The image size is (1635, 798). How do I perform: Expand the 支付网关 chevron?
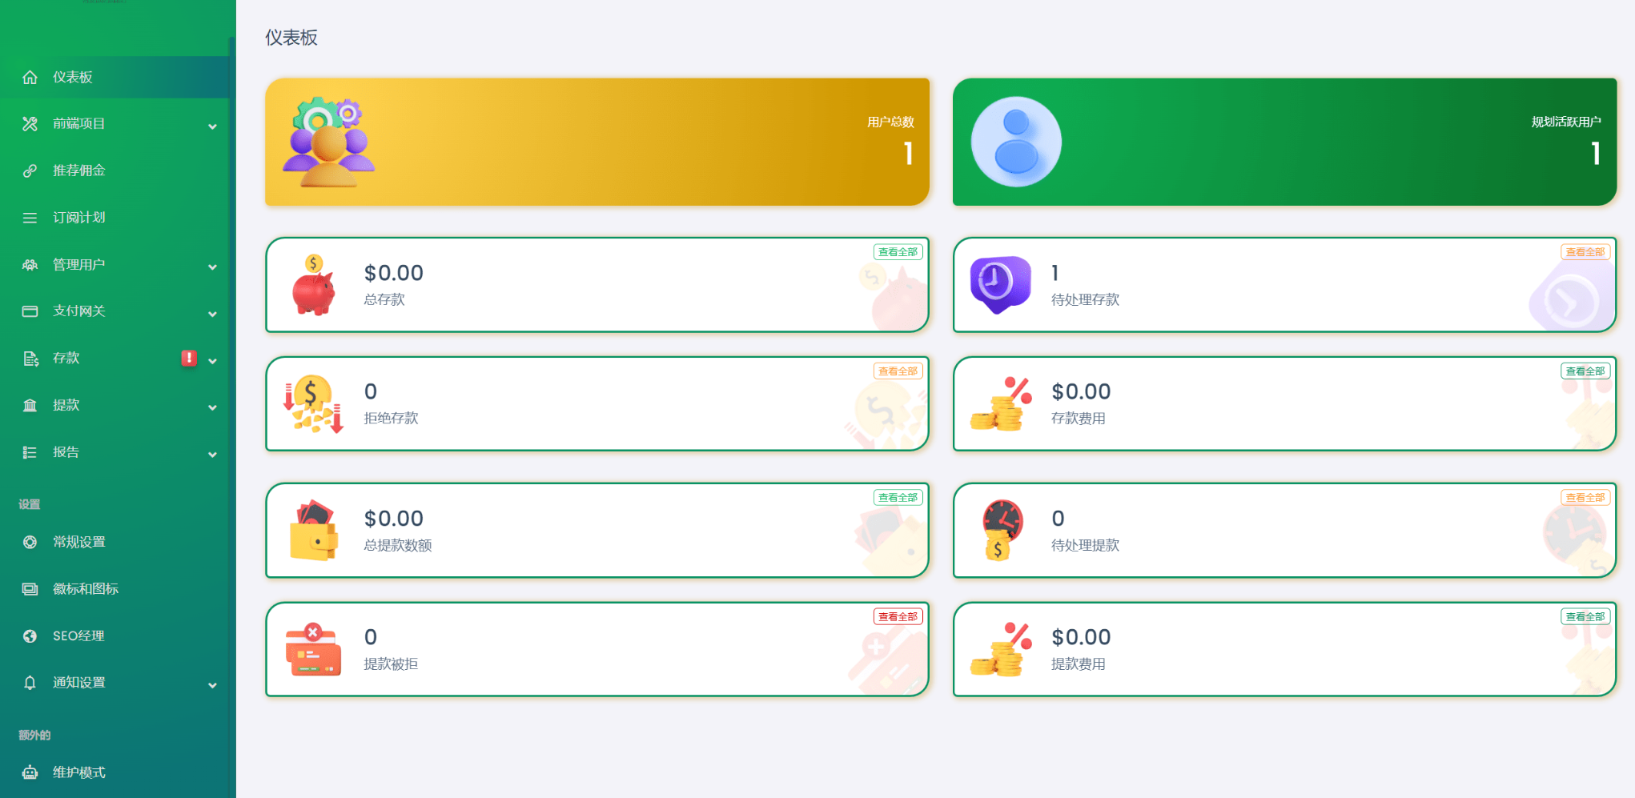(212, 314)
